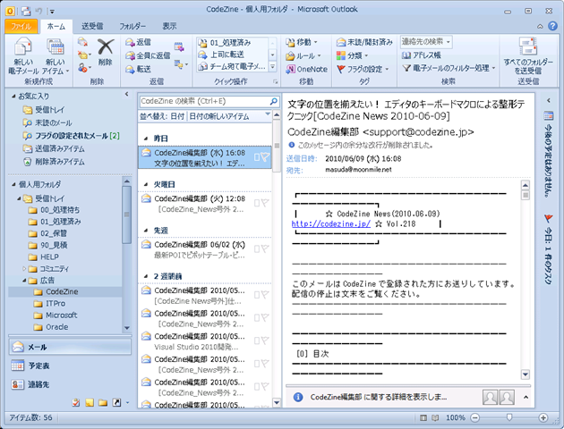The width and height of the screenshot is (564, 429).
Task: Switch to the 送受信 ribbon tab
Action: (x=92, y=27)
